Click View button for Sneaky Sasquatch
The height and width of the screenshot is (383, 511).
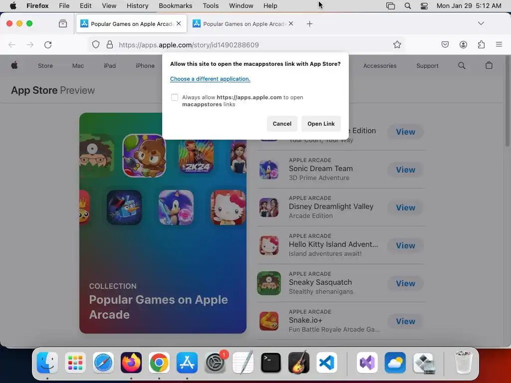tap(405, 283)
